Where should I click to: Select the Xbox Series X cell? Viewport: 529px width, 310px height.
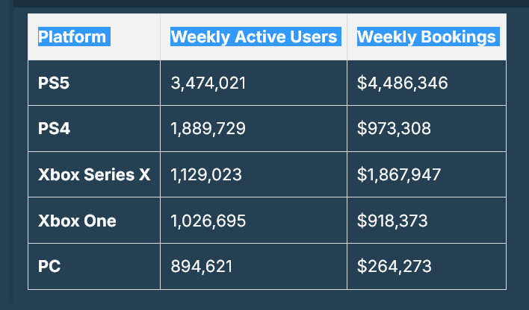[x=94, y=175]
